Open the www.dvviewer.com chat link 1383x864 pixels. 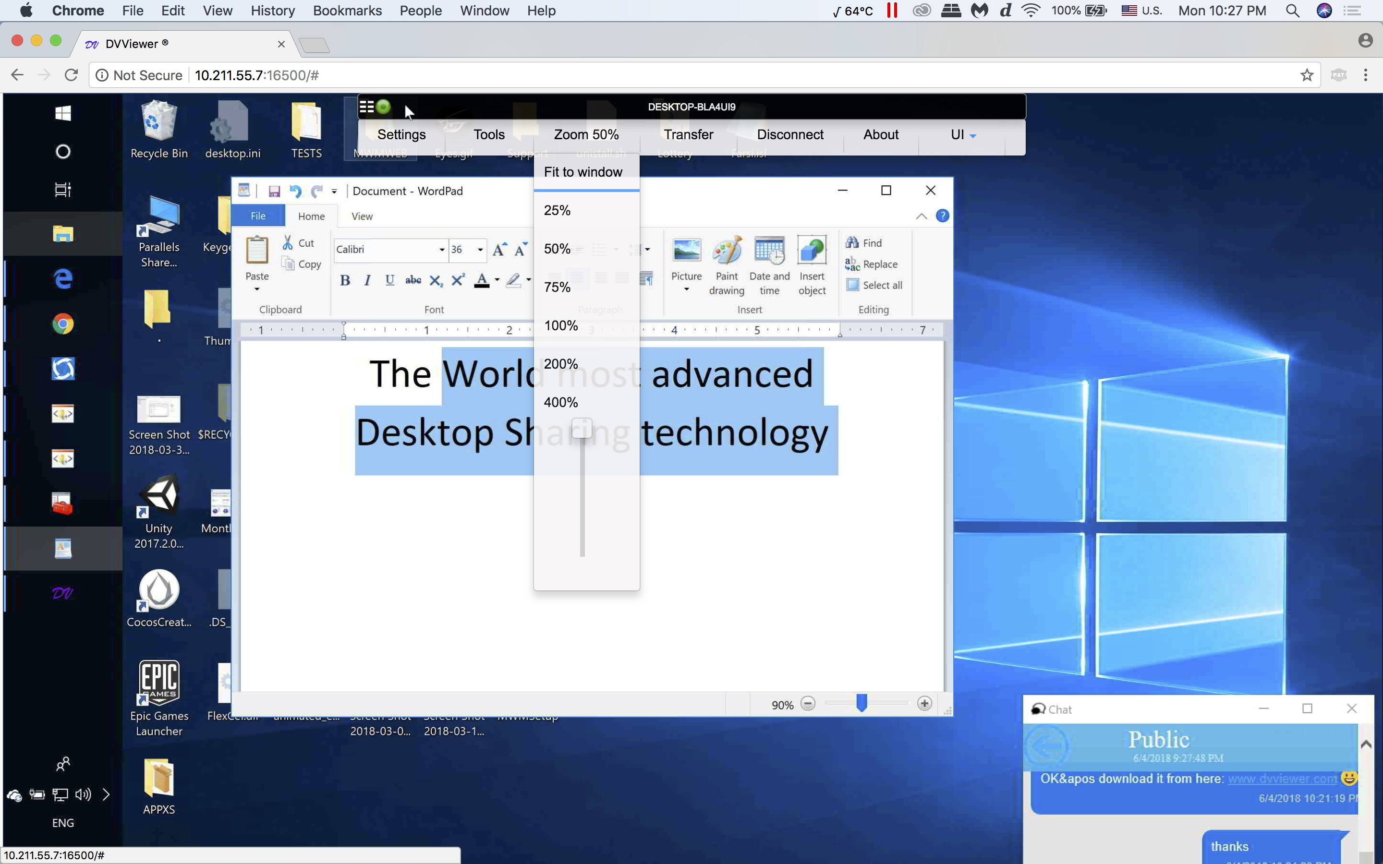click(1282, 779)
